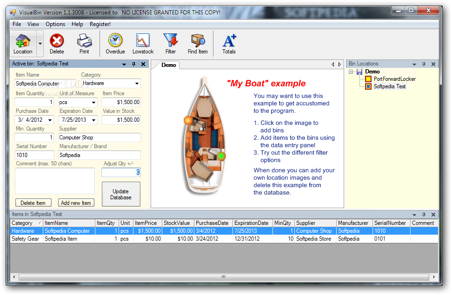Click the Delete Item button
The width and height of the screenshot is (452, 295).
point(33,203)
